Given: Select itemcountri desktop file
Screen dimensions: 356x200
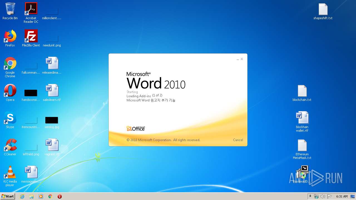Looking at the screenshot, I should click(x=31, y=122).
